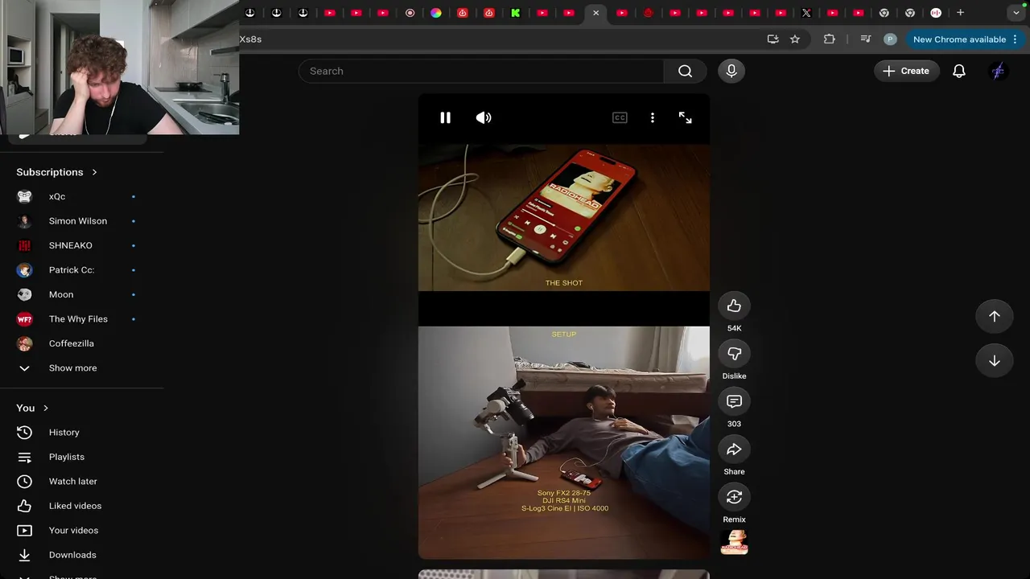Open the Radiohead sound thumbnail below Remix
The width and height of the screenshot is (1030, 579).
pos(734,543)
